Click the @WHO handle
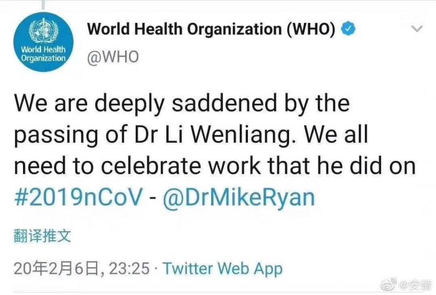 (x=113, y=56)
